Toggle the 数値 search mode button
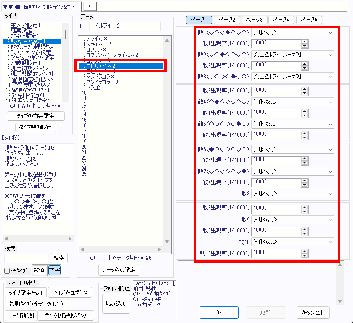 click(39, 270)
